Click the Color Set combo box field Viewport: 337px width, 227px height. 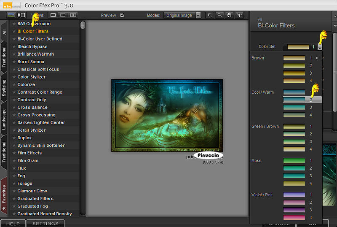(299, 47)
